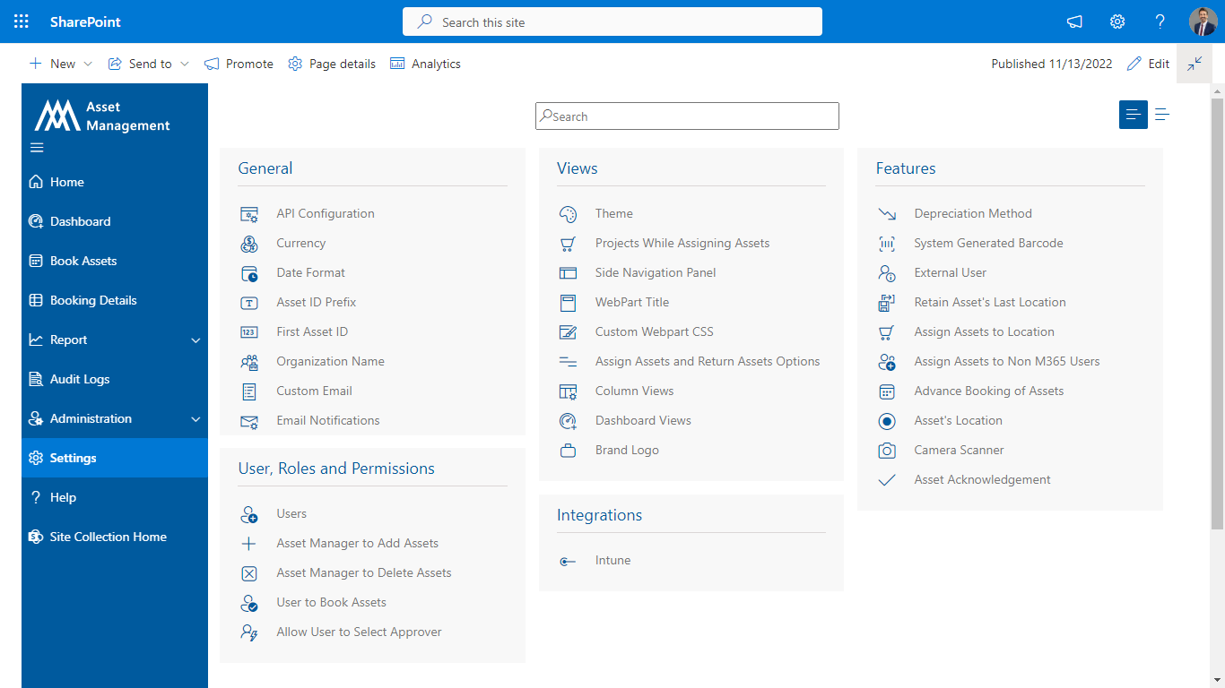Open the Theme icon under Views
The width and height of the screenshot is (1225, 688).
pyautogui.click(x=568, y=213)
